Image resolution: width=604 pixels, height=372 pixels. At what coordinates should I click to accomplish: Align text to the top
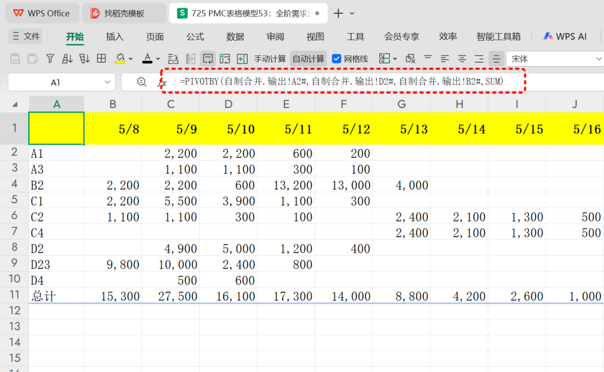pyautogui.click(x=428, y=59)
